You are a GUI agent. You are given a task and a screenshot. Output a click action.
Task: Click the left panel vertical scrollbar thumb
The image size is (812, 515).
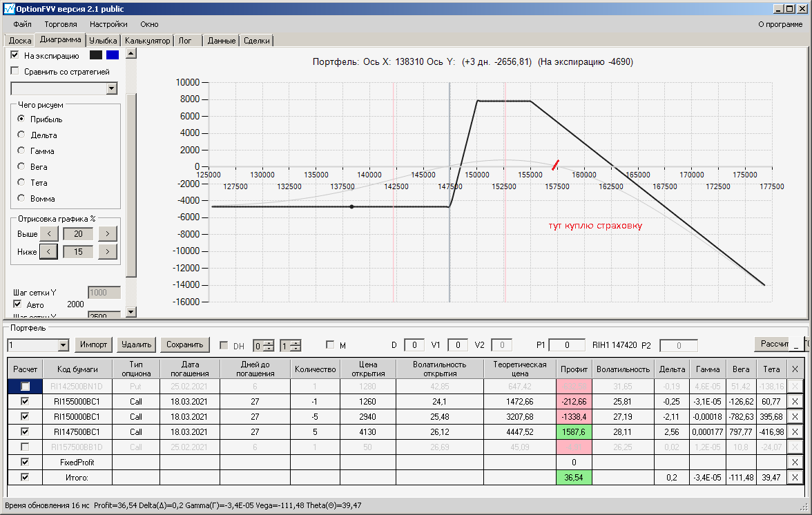coord(131,185)
